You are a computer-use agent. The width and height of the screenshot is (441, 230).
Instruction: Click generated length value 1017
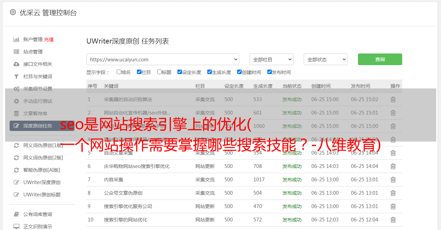click(259, 180)
